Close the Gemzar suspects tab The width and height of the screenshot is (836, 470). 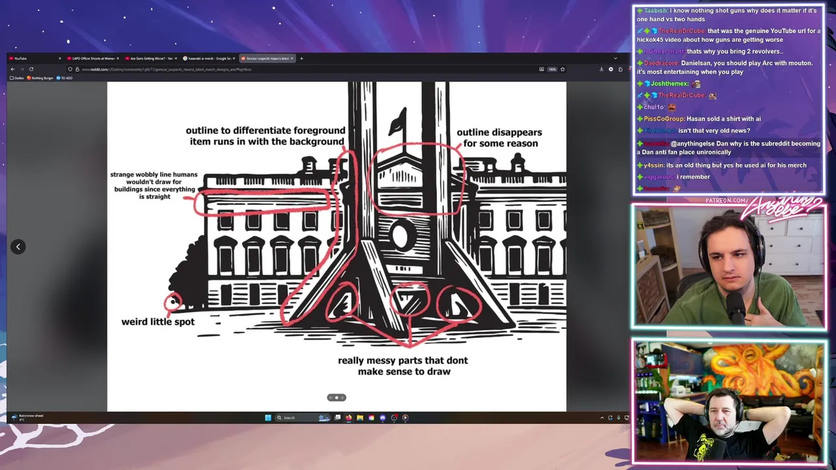pos(292,58)
